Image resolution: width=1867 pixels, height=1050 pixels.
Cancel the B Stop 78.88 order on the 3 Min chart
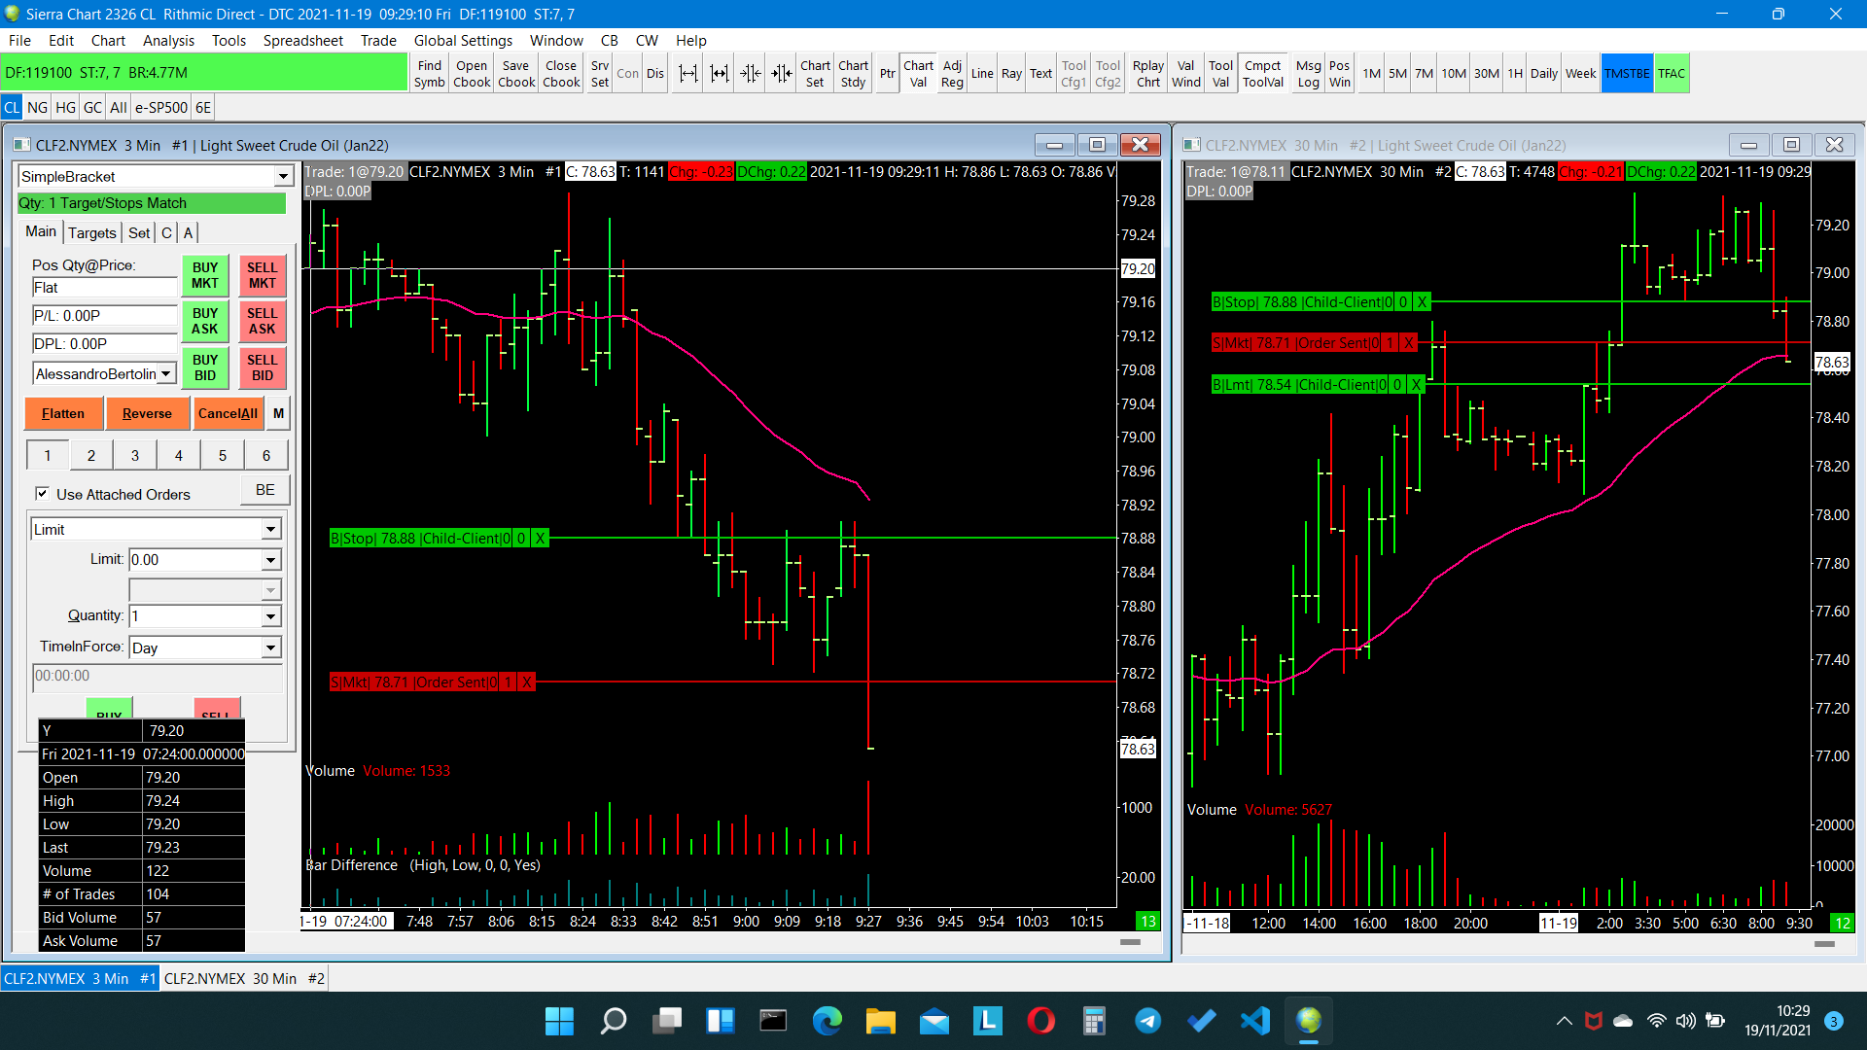click(x=540, y=539)
